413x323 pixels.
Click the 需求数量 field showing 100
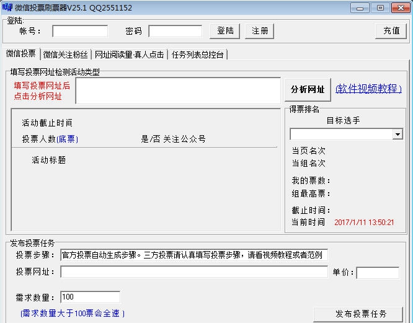click(x=91, y=297)
